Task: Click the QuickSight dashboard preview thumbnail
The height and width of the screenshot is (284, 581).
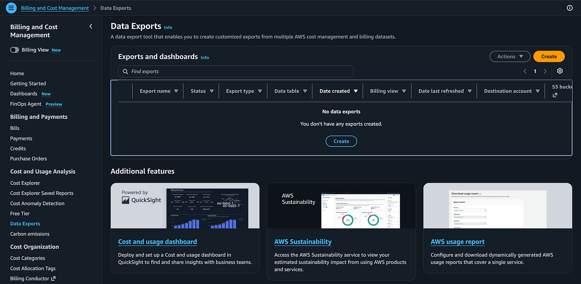Action: [185, 206]
